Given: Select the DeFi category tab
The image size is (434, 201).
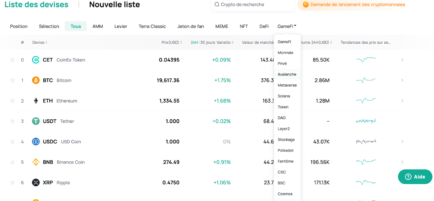Looking at the screenshot, I should (264, 26).
